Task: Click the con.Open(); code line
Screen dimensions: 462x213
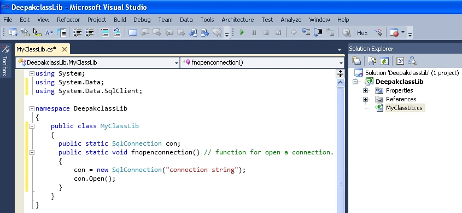Action: [95, 179]
